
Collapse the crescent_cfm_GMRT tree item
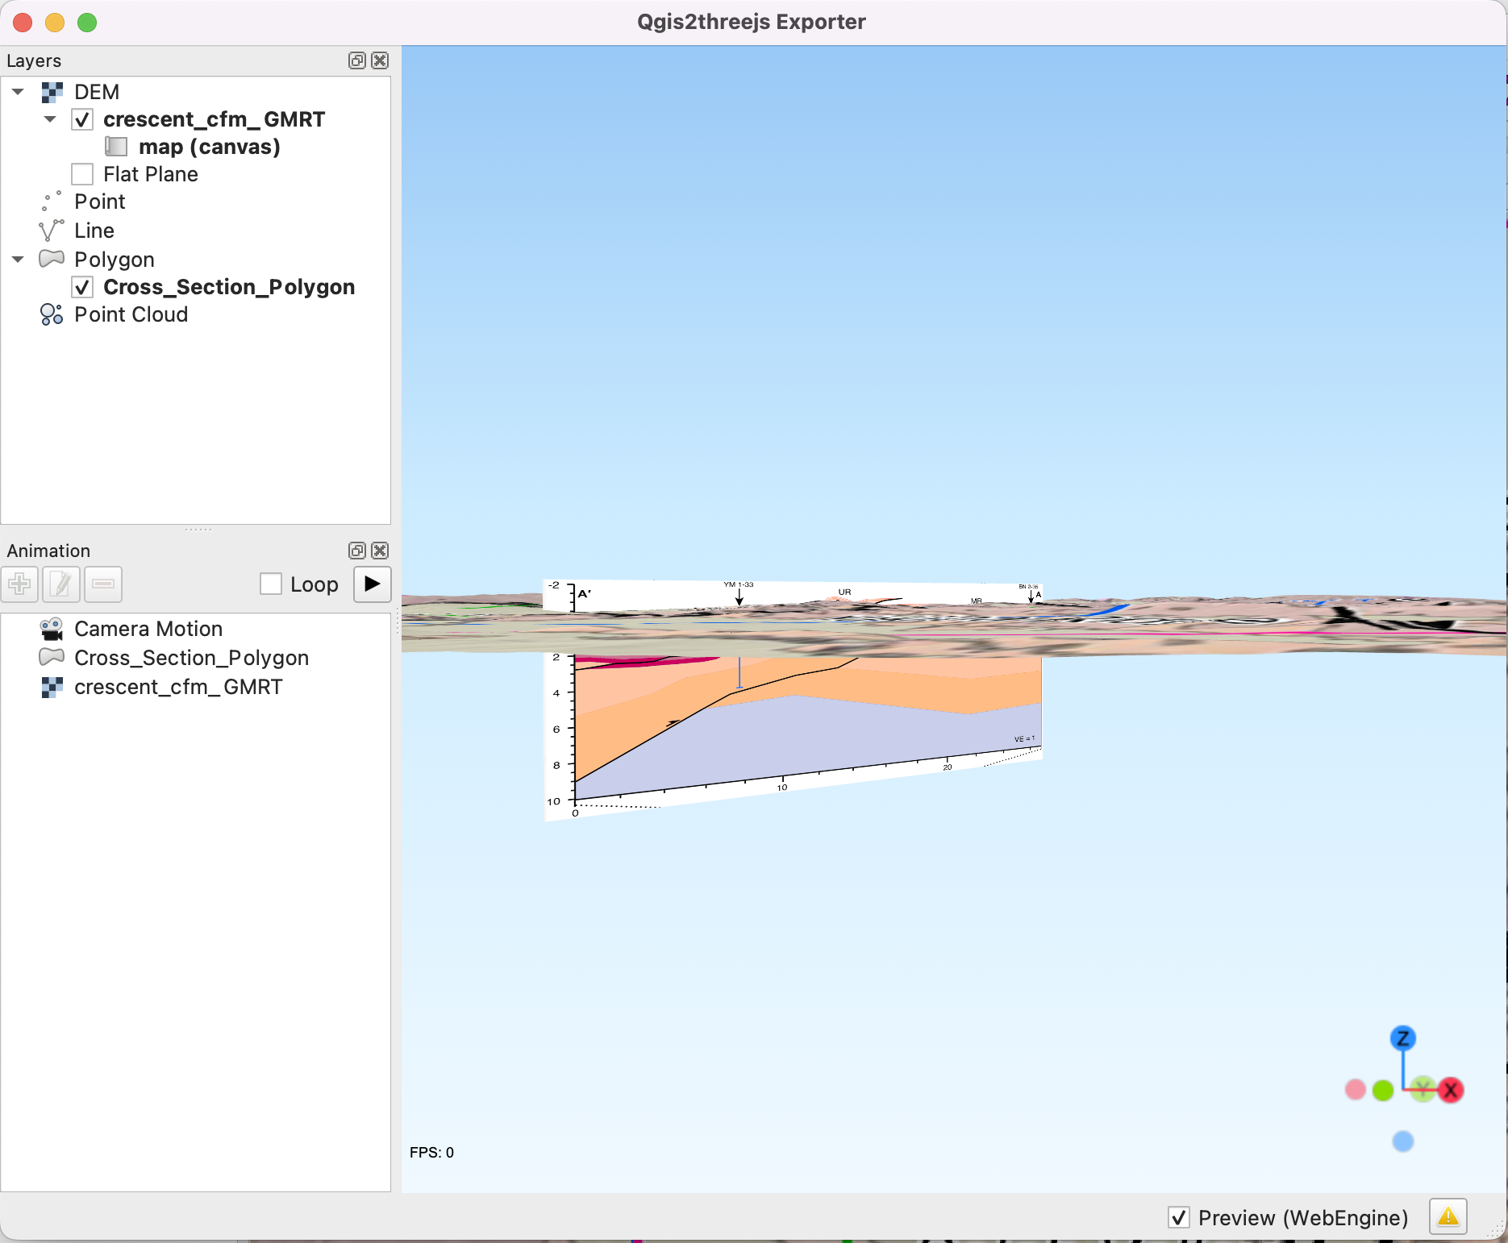(50, 119)
